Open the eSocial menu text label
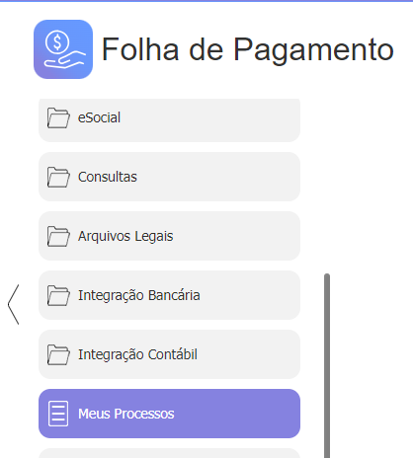Viewport: 413px width, 458px height. pyautogui.click(x=99, y=117)
